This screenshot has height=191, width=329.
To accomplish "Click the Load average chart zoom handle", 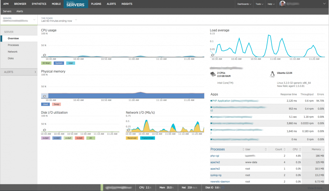I will point(212,55).
